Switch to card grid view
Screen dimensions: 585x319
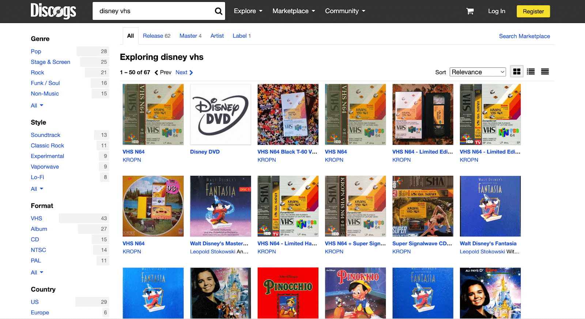pyautogui.click(x=517, y=72)
